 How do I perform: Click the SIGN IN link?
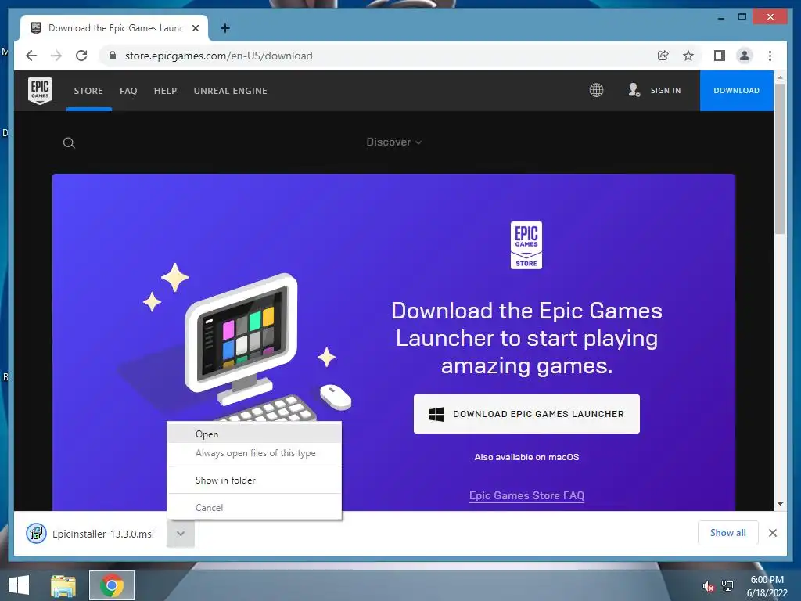666,91
